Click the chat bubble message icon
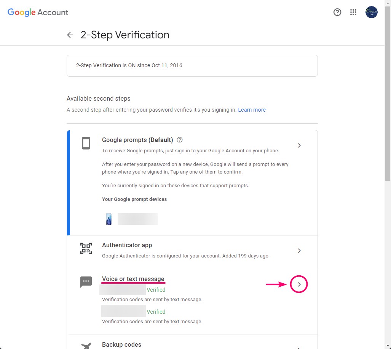The image size is (391, 349). [86, 282]
